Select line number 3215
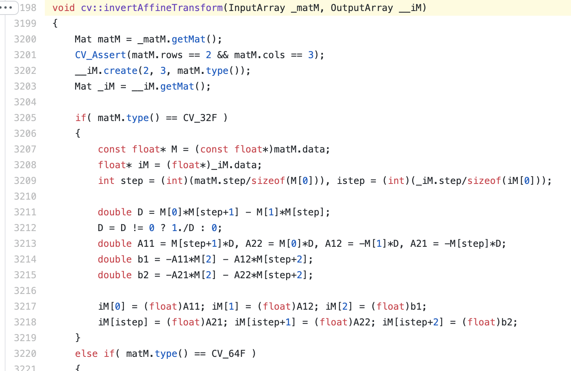 25,275
